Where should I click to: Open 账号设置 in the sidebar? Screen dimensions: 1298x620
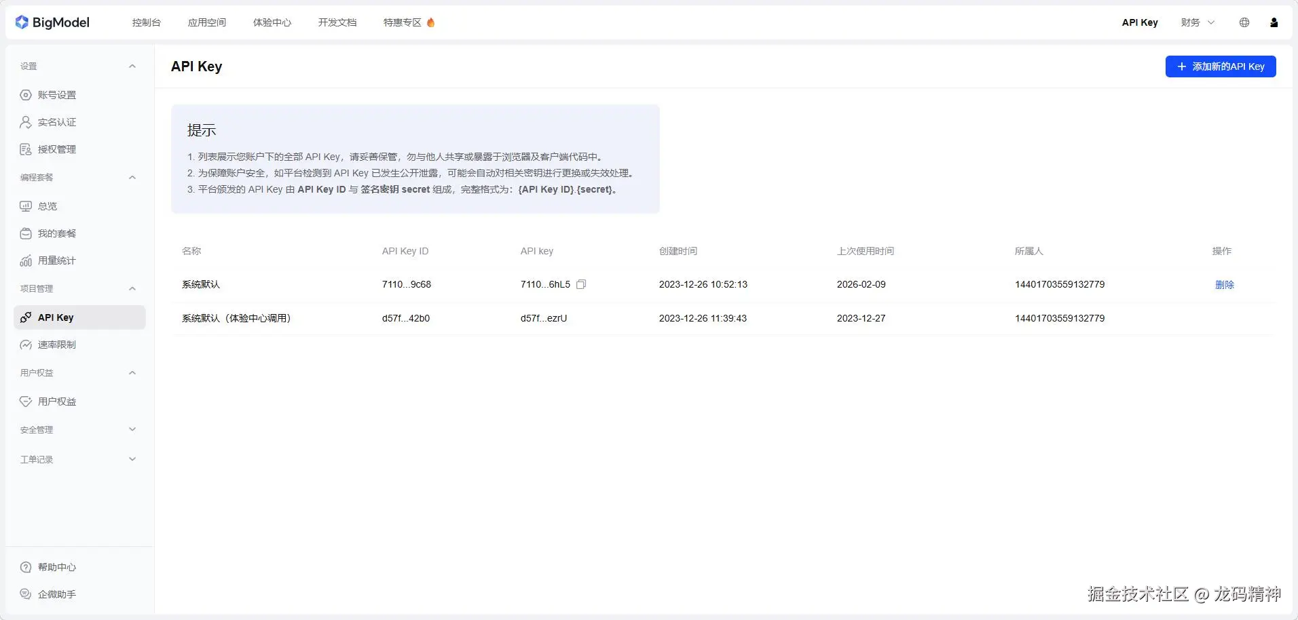click(57, 95)
